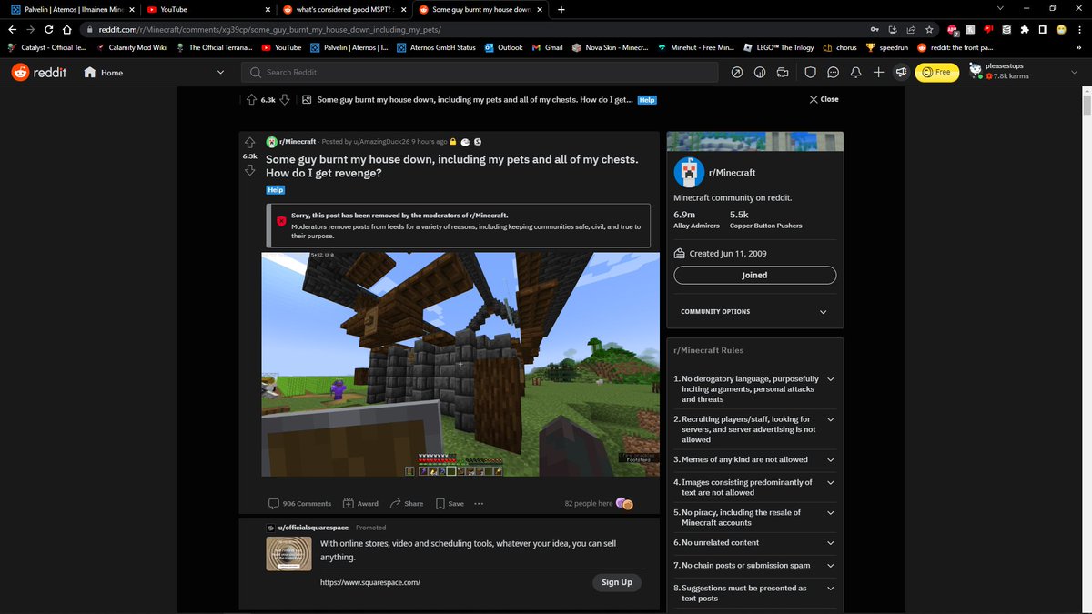This screenshot has width=1092, height=614.
Task: Open the moderation shield icon
Action: click(810, 72)
